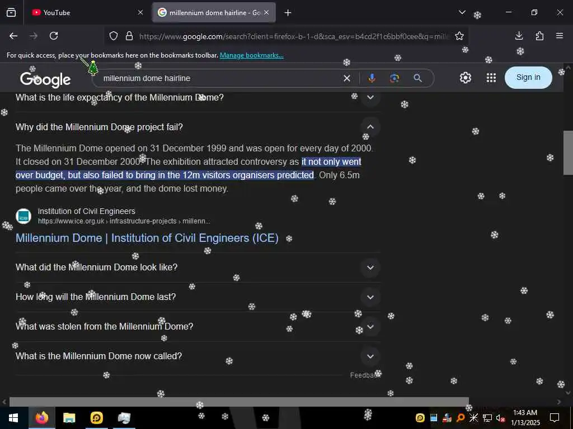The height and width of the screenshot is (429, 573).
Task: Reload the current page
Action: [x=54, y=36]
